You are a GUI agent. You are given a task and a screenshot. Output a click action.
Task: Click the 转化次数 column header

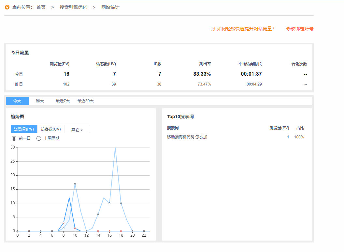[x=299, y=64]
